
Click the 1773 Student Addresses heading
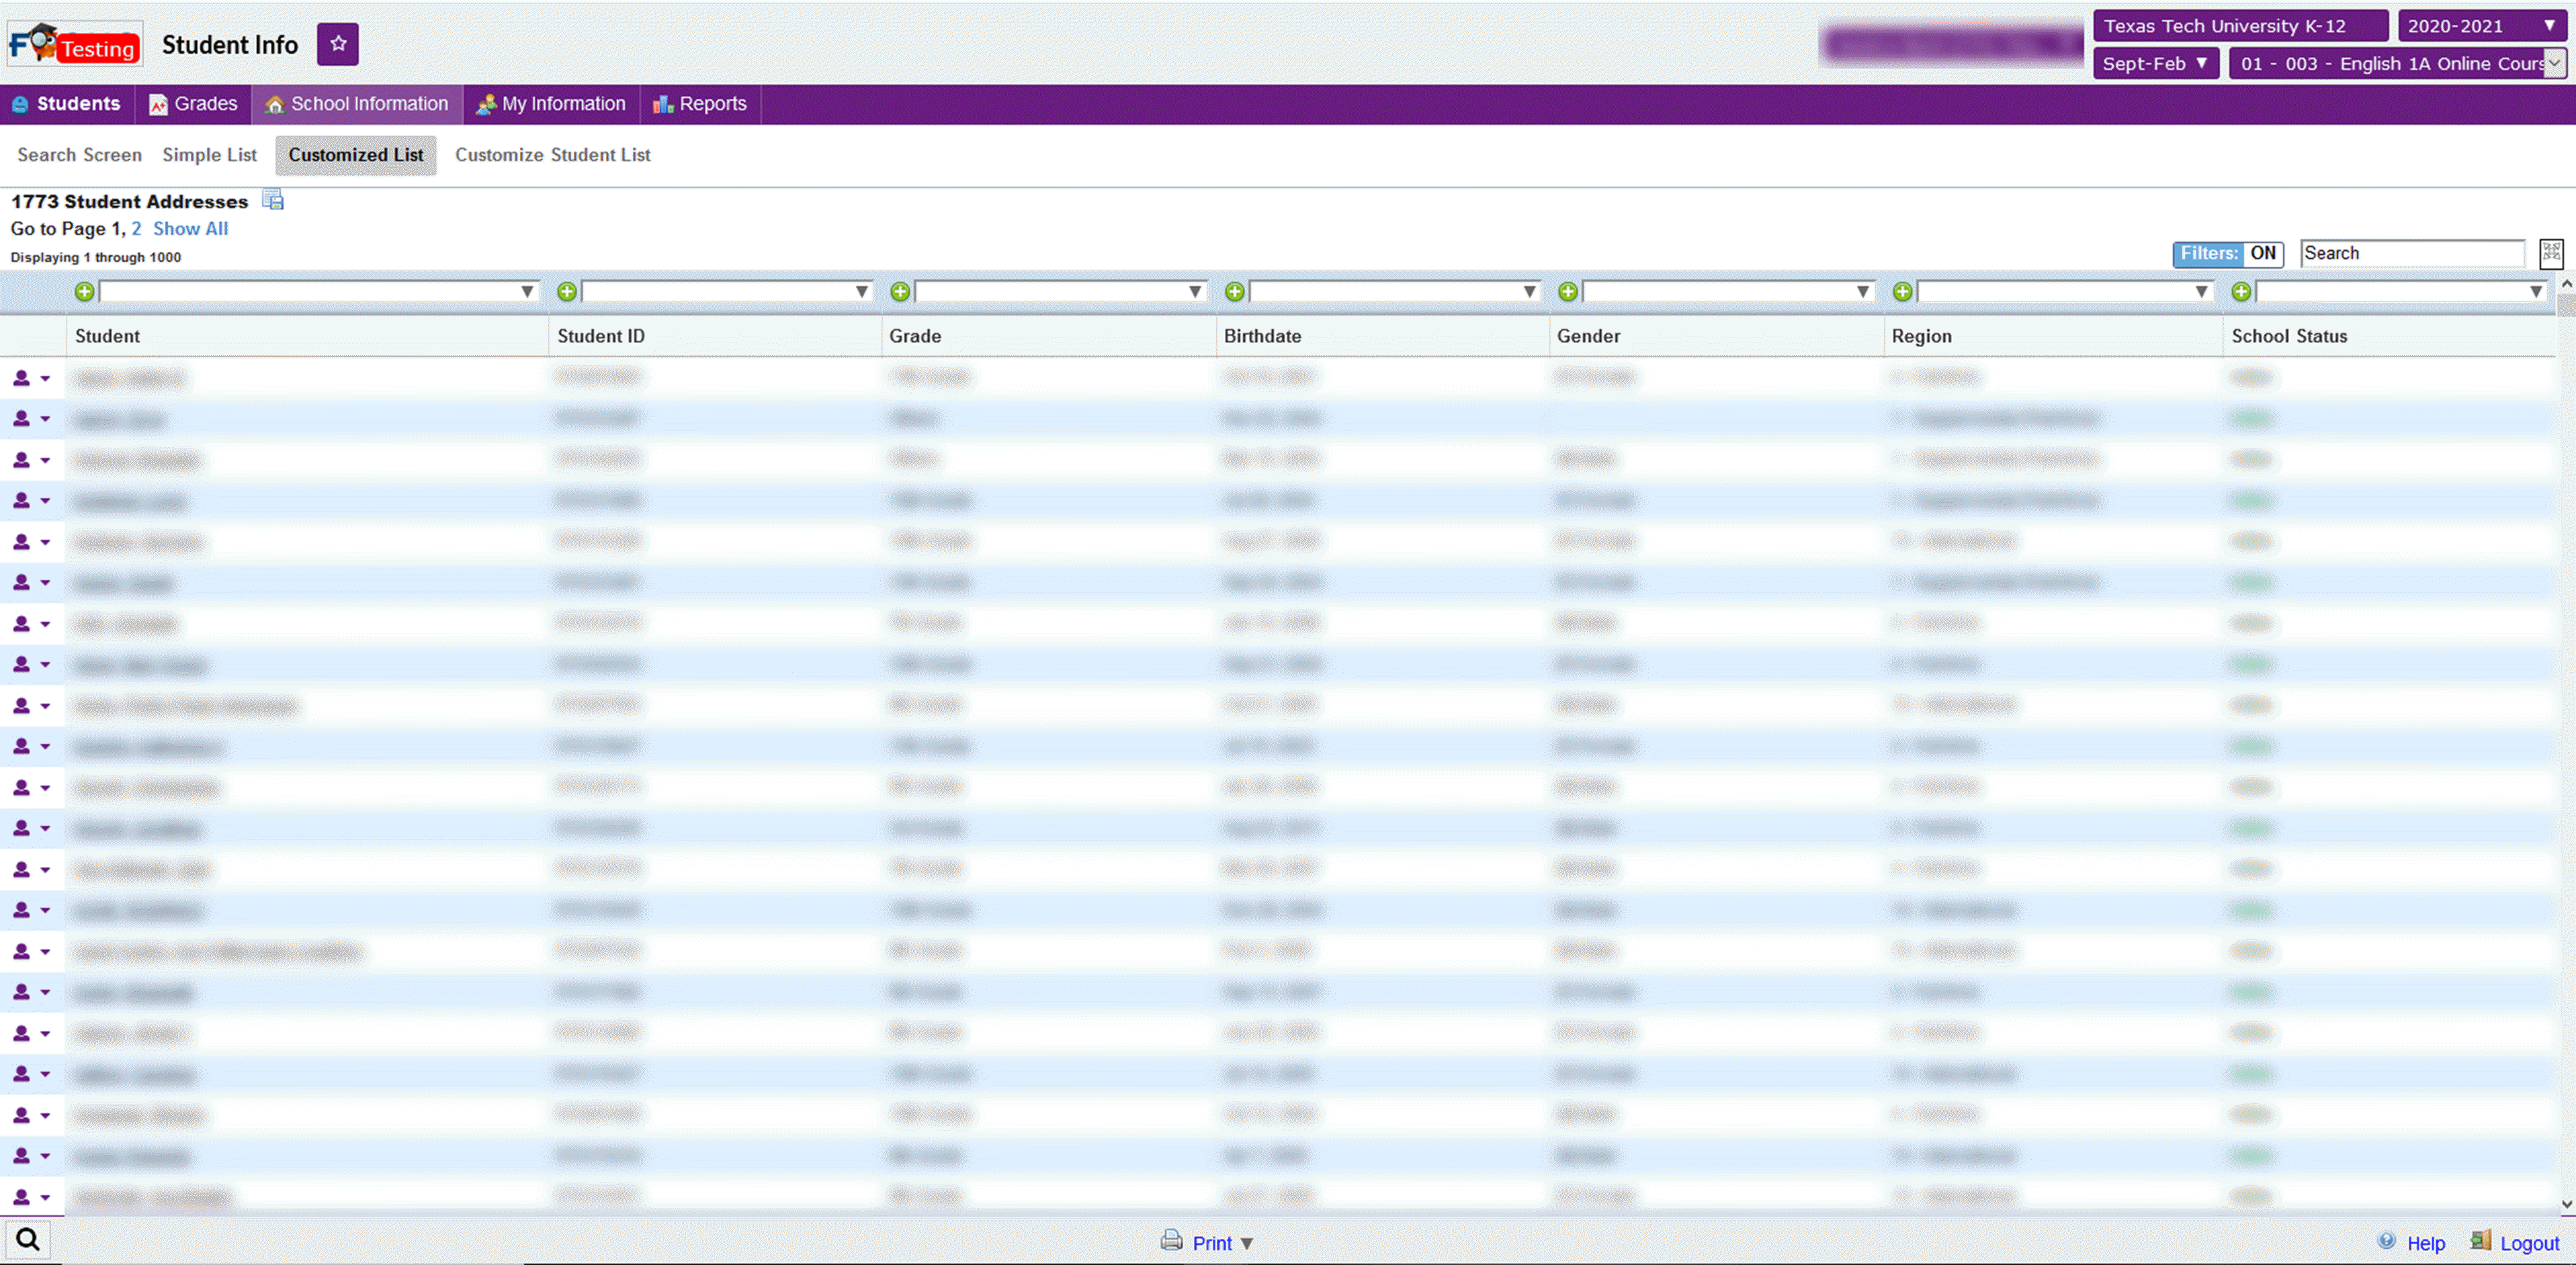pos(130,202)
